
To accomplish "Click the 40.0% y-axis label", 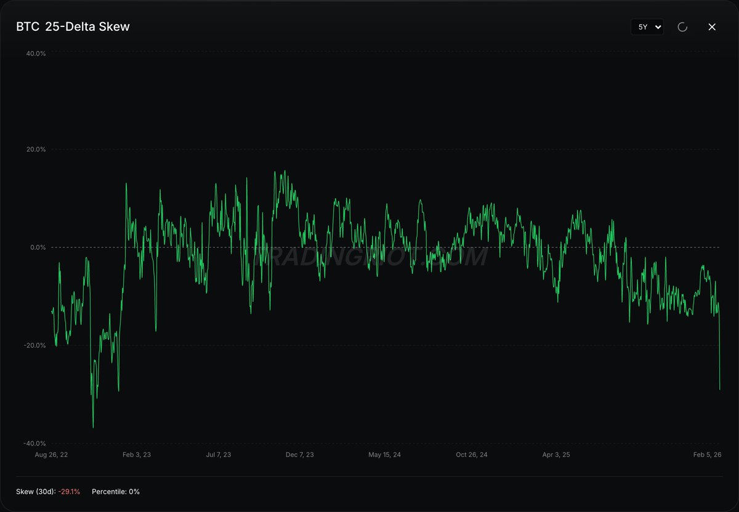I will click(x=36, y=54).
